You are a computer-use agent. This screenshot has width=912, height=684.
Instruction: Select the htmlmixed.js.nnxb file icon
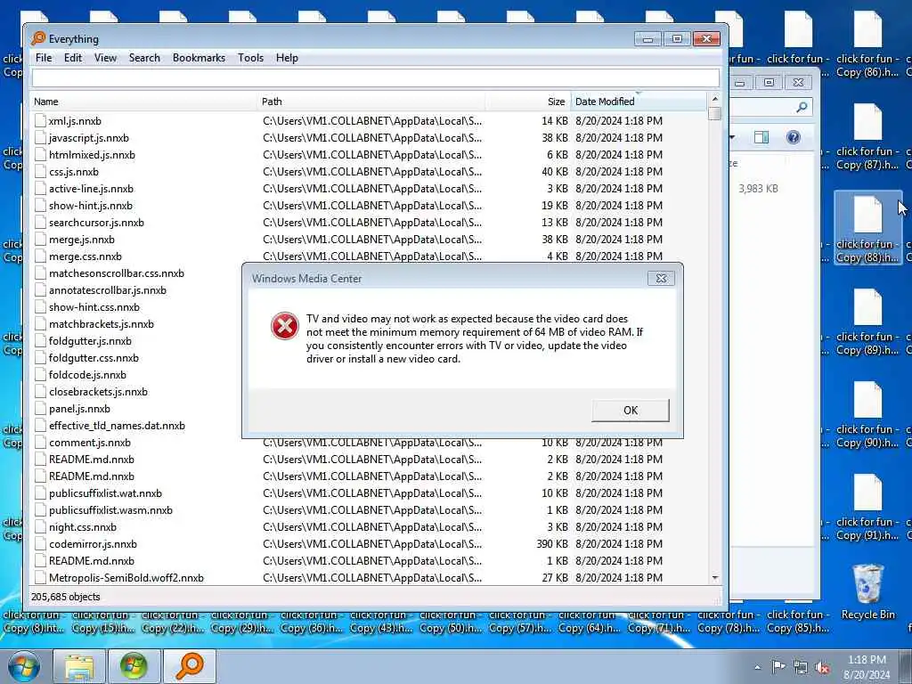point(40,154)
